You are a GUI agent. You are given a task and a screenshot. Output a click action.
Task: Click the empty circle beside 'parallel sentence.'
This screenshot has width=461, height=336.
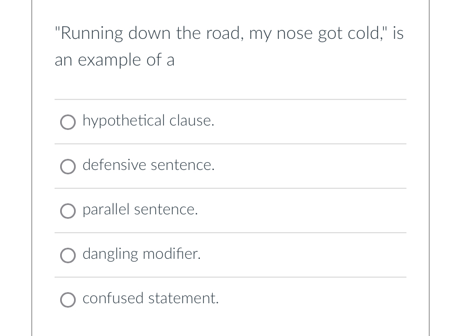[x=67, y=210]
